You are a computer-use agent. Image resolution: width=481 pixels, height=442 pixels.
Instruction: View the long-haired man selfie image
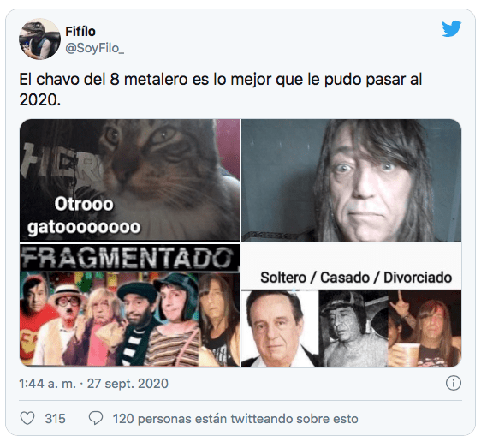352,181
